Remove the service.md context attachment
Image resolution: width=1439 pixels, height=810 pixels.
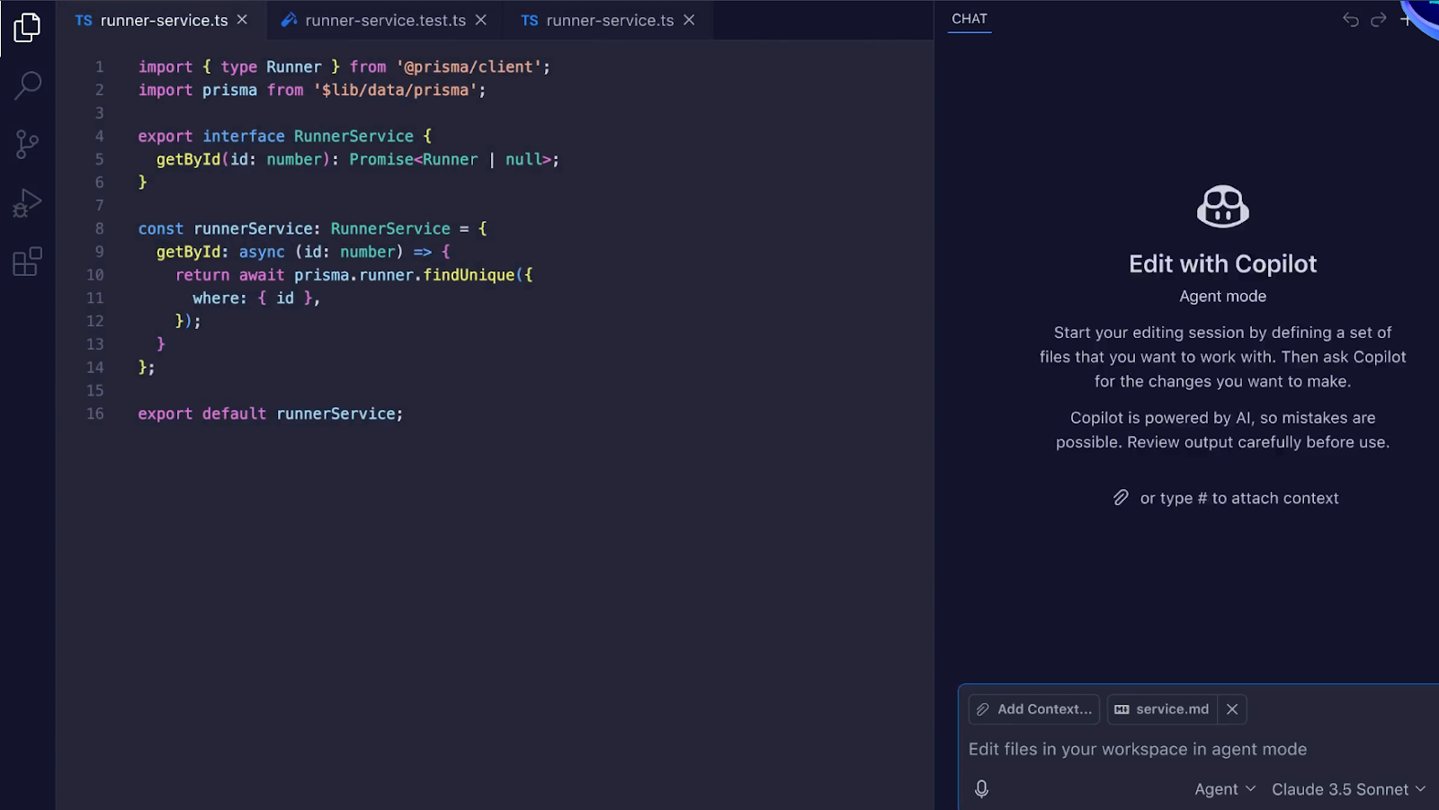coord(1232,708)
